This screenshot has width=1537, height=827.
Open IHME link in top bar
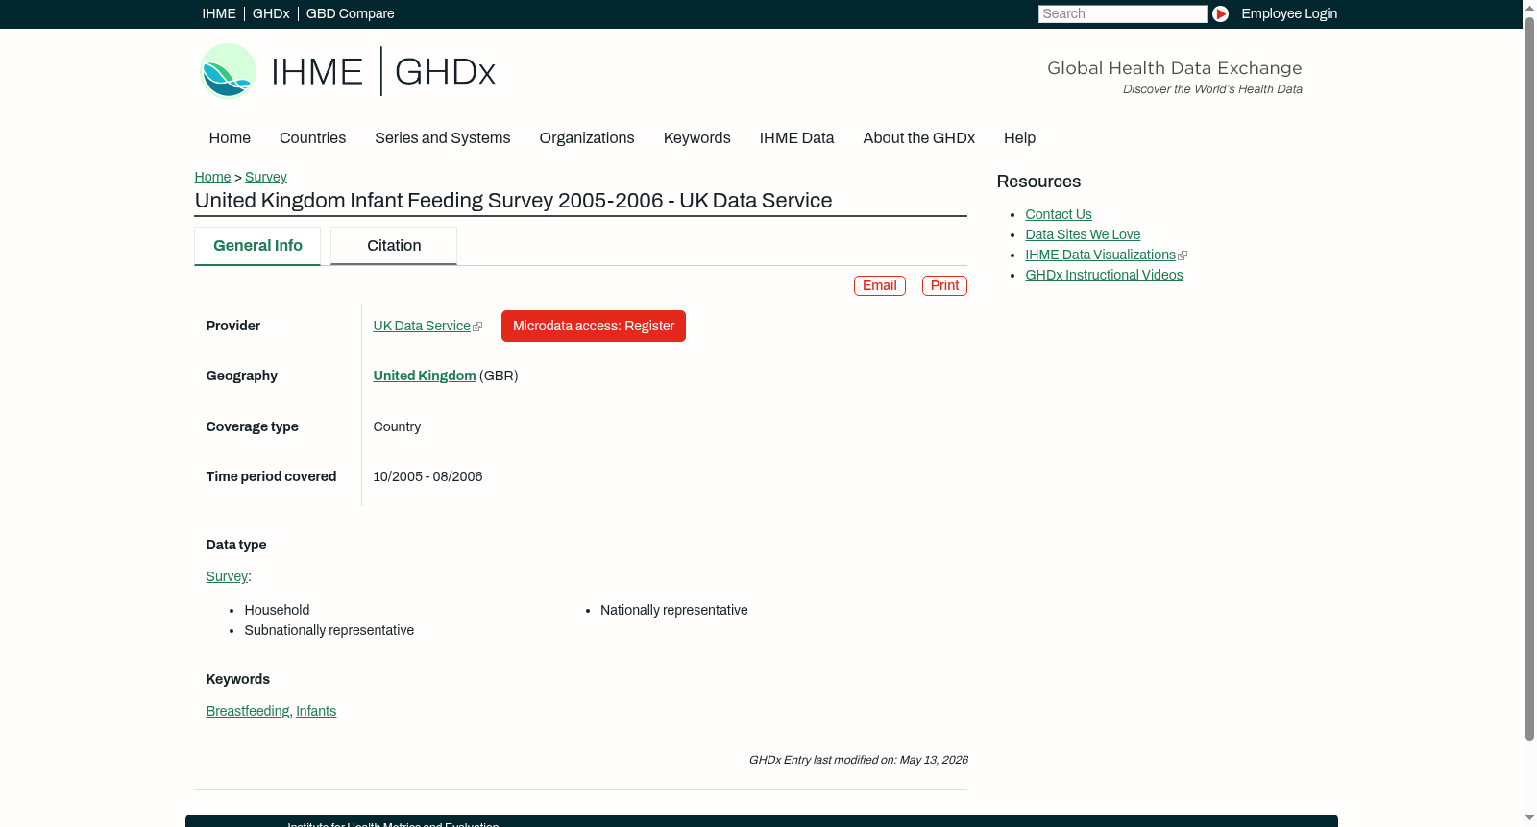click(219, 13)
